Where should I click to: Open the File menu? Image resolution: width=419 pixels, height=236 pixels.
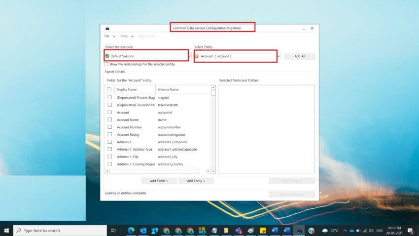(x=109, y=36)
